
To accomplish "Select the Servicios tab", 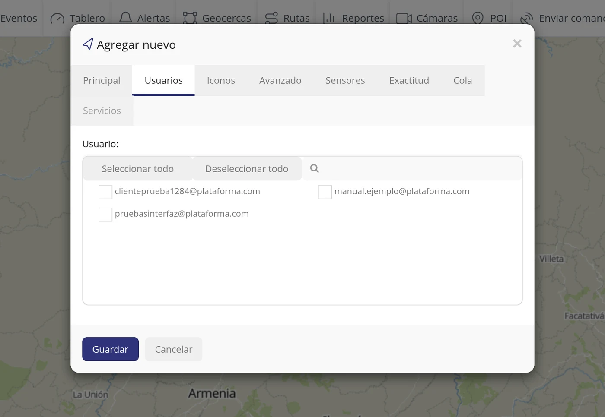I will click(102, 111).
